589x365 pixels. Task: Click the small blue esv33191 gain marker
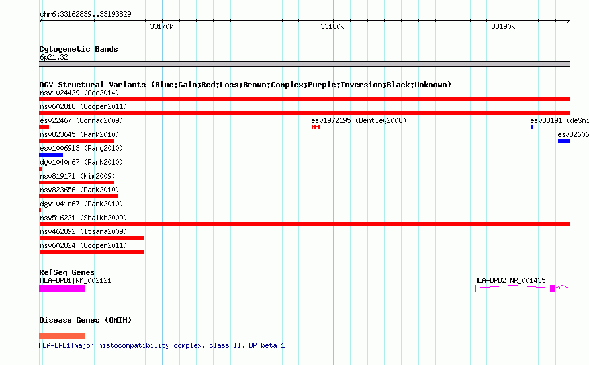[531, 127]
